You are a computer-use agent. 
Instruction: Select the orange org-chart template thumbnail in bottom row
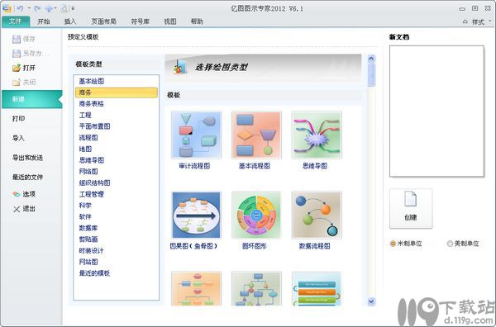196,288
